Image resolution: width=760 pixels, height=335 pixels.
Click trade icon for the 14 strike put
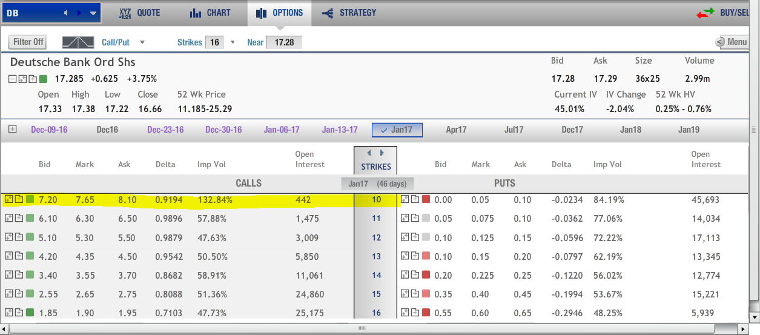(405, 276)
